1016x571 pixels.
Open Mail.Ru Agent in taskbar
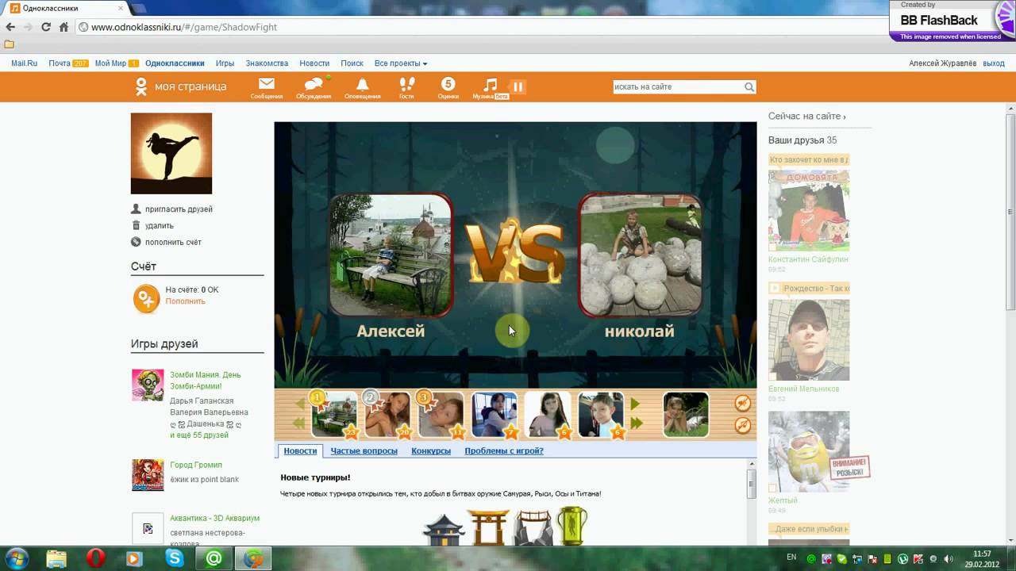[x=214, y=558]
